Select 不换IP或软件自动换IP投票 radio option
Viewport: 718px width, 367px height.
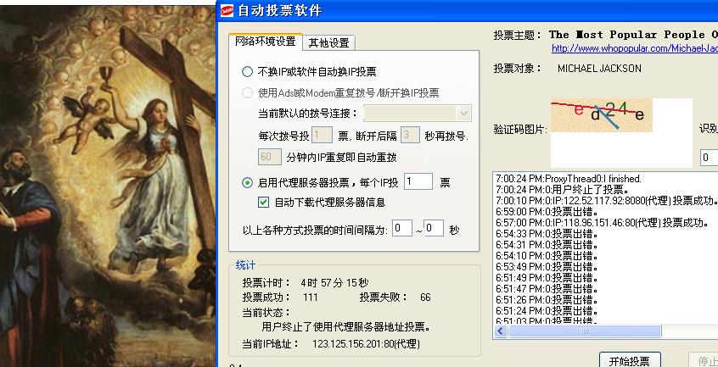(248, 72)
